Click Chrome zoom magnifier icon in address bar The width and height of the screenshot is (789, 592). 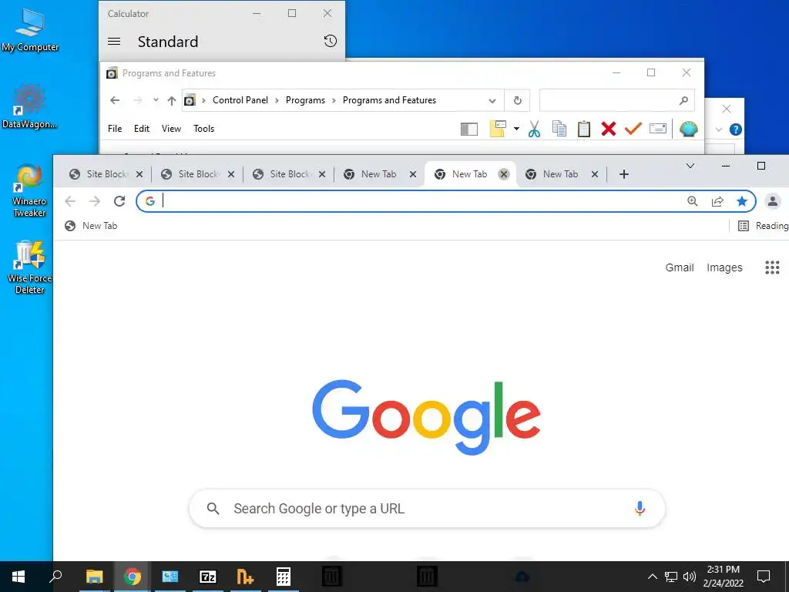click(693, 201)
